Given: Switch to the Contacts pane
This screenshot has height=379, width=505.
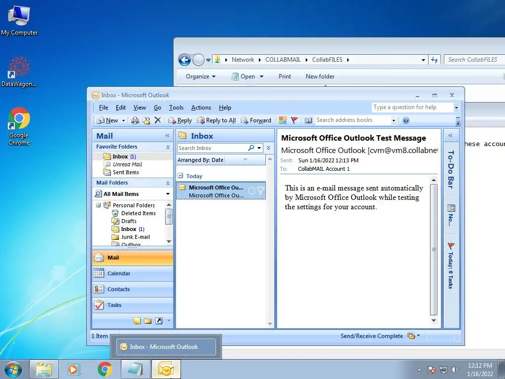Looking at the screenshot, I should tap(133, 289).
